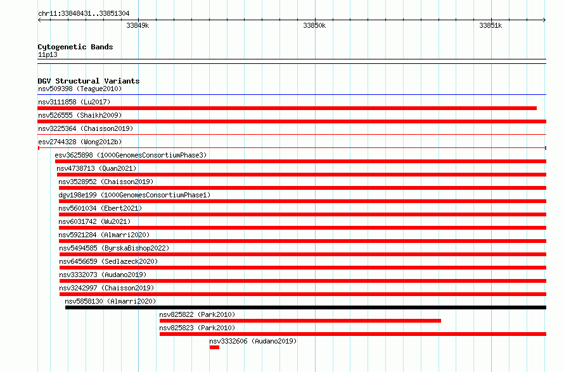Open nsv3332606 (Audano2019) label
Image resolution: width=564 pixels, height=372 pixels.
tap(253, 341)
